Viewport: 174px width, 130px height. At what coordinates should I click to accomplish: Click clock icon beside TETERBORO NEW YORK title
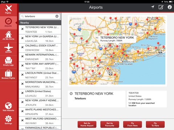click(71, 94)
